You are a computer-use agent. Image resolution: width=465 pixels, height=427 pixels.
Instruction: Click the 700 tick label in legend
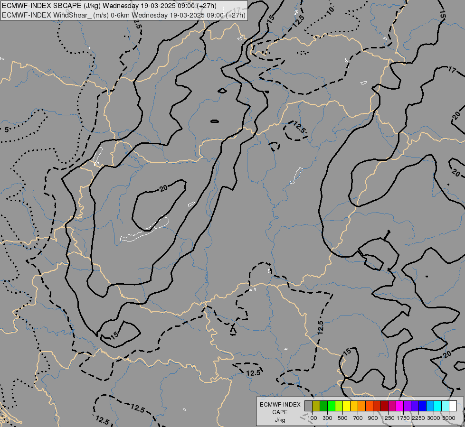358,418
